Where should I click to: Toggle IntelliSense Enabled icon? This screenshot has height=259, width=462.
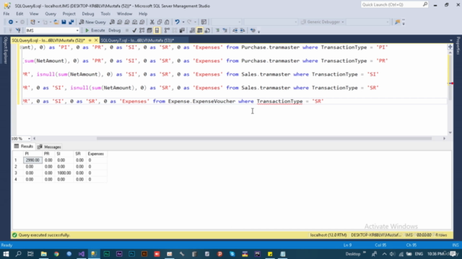(157, 30)
